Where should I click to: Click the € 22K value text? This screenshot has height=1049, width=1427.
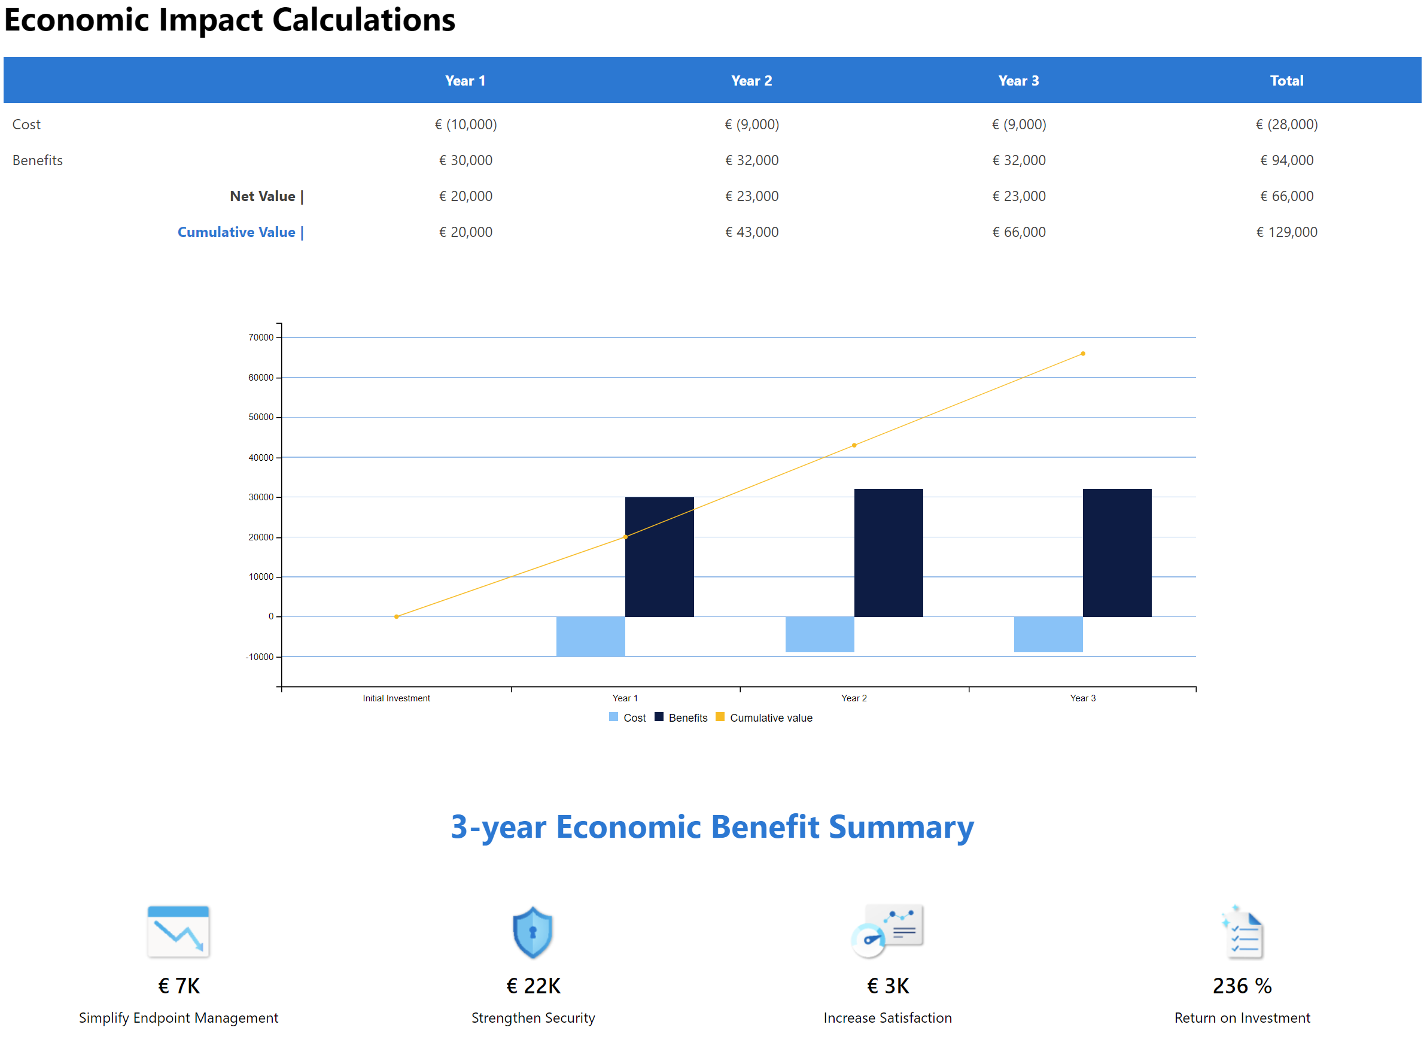click(533, 986)
